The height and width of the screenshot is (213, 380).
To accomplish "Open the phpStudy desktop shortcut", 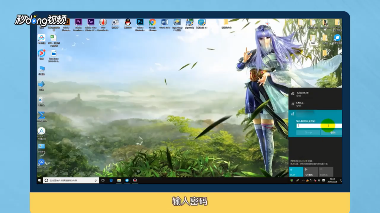I will pyautogui.click(x=189, y=24).
